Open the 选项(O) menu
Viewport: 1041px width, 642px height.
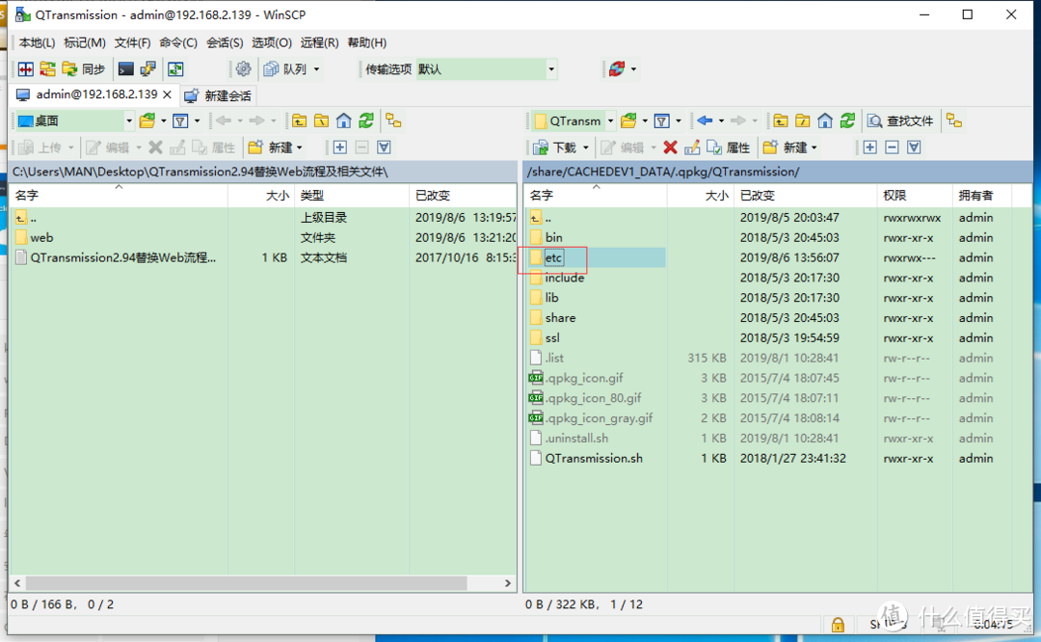tap(272, 42)
